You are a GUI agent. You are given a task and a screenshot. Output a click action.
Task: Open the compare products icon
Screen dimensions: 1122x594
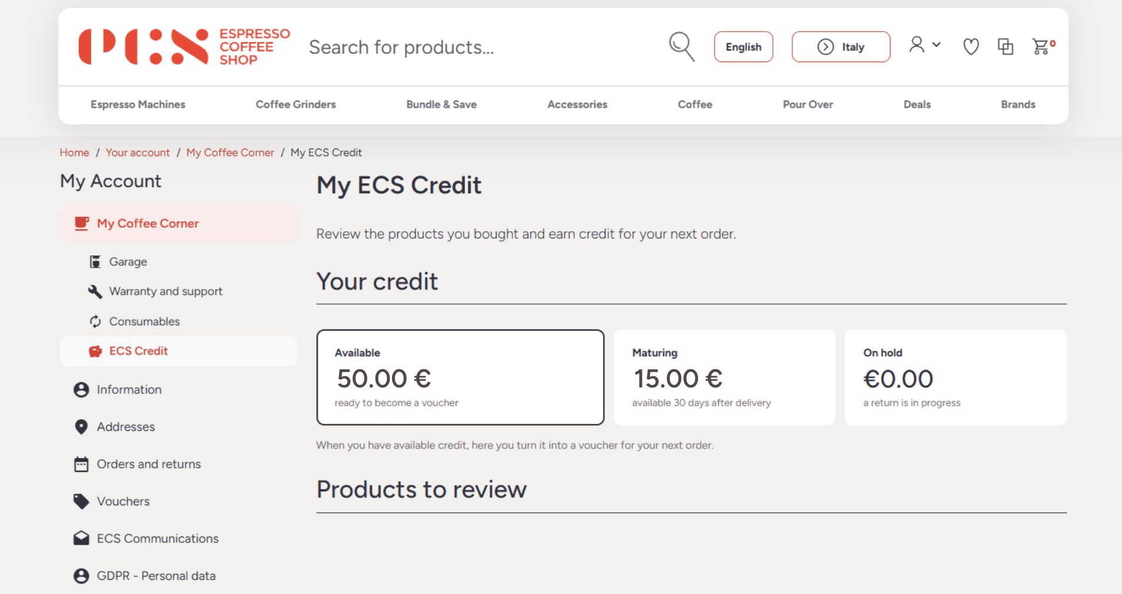(1005, 46)
